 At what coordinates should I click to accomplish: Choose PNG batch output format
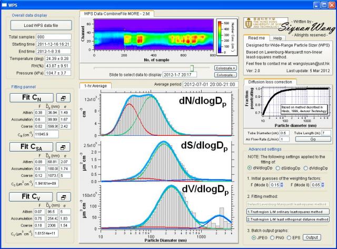pos(272,237)
